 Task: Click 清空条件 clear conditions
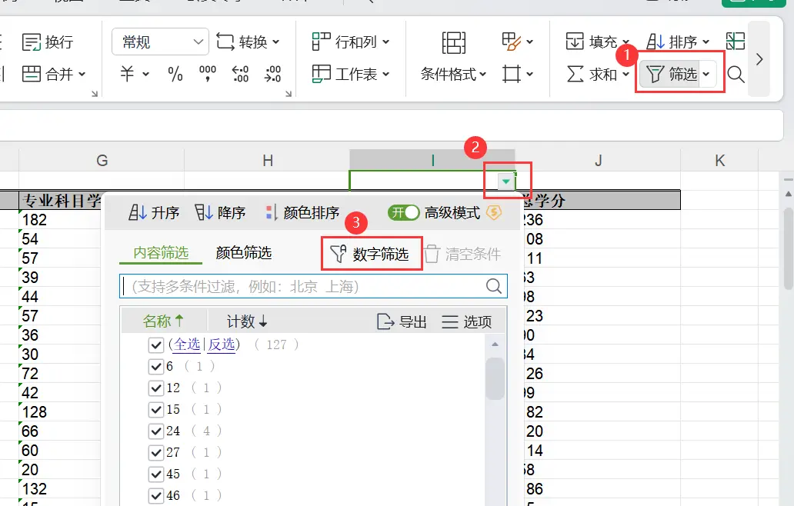(x=462, y=254)
